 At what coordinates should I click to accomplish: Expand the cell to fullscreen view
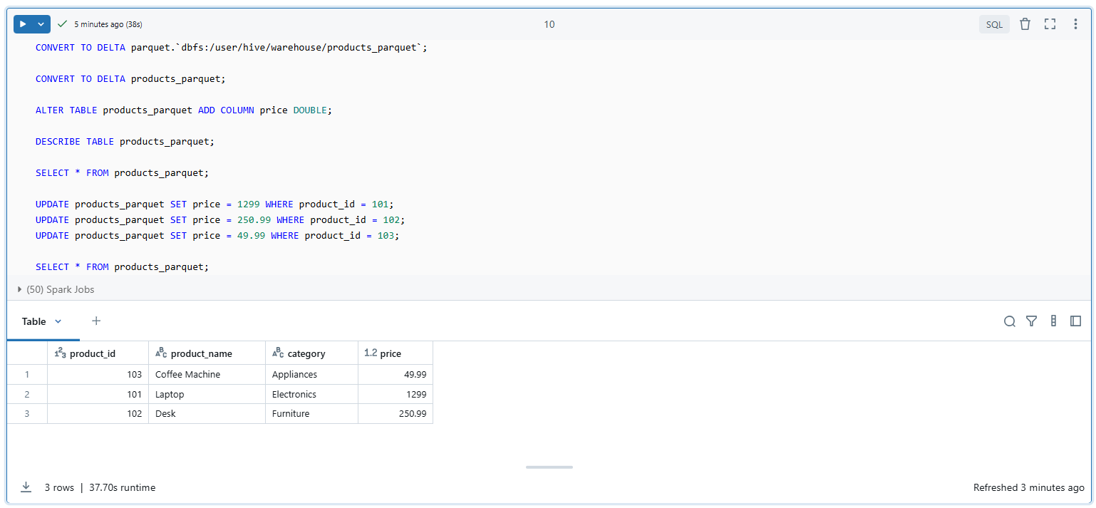click(x=1050, y=24)
